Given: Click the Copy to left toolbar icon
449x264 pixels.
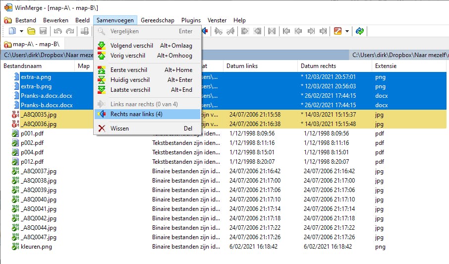Looking at the screenshot, I should 257,31.
